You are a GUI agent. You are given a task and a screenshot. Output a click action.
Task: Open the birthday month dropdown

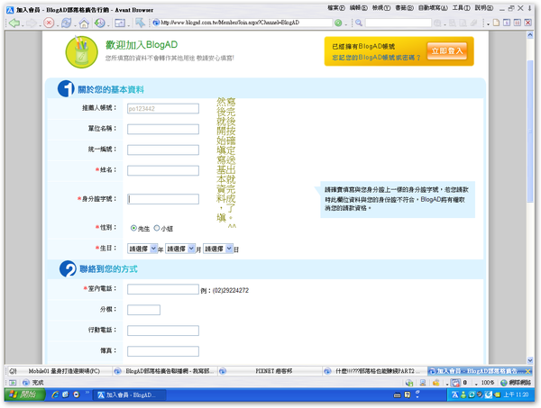coord(180,249)
